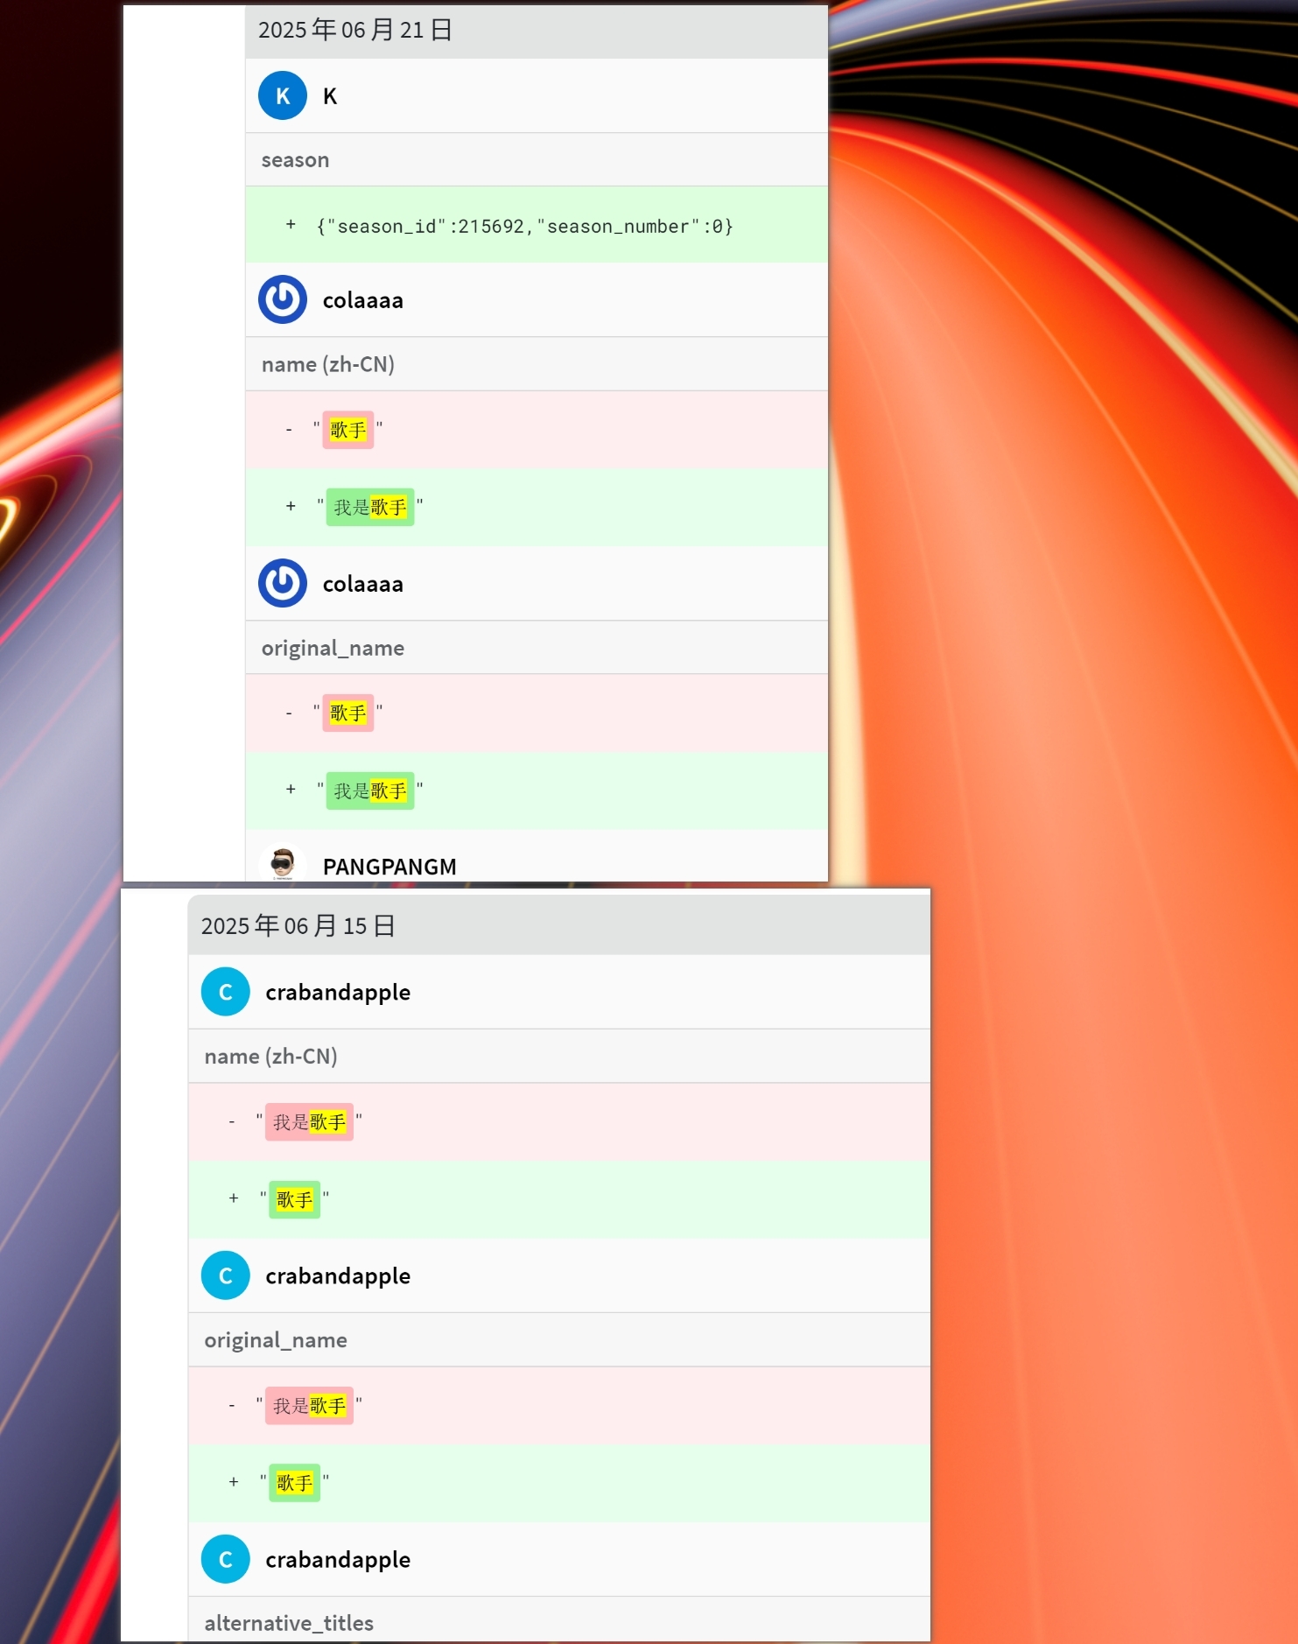This screenshot has height=1644, width=1298.
Task: Open colaaaa avatar above original_name
Action: 282,583
